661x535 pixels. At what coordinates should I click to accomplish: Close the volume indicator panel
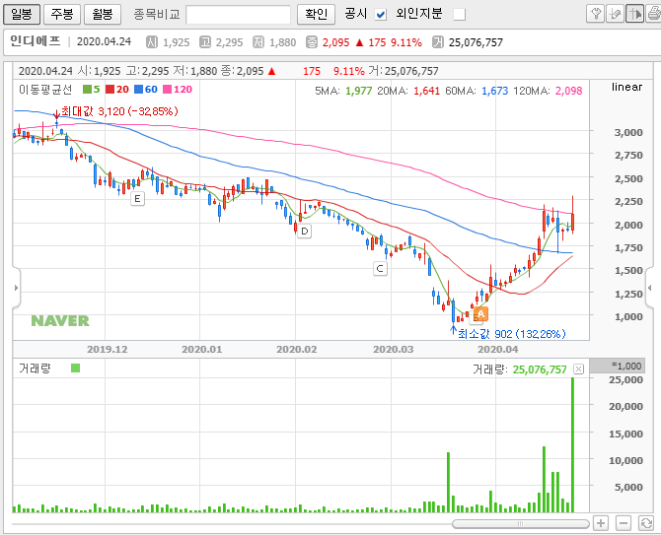pyautogui.click(x=578, y=369)
